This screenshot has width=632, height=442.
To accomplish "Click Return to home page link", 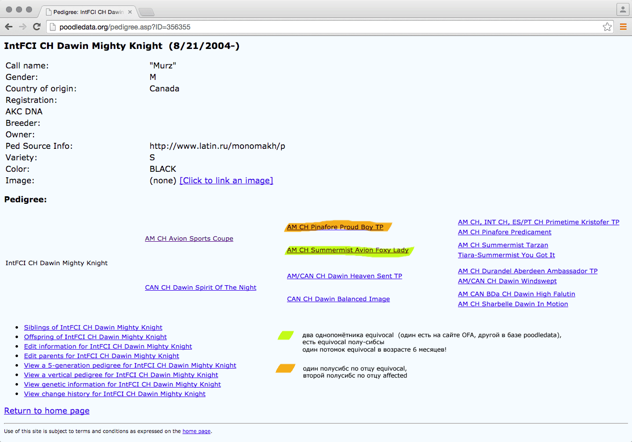I will [46, 411].
